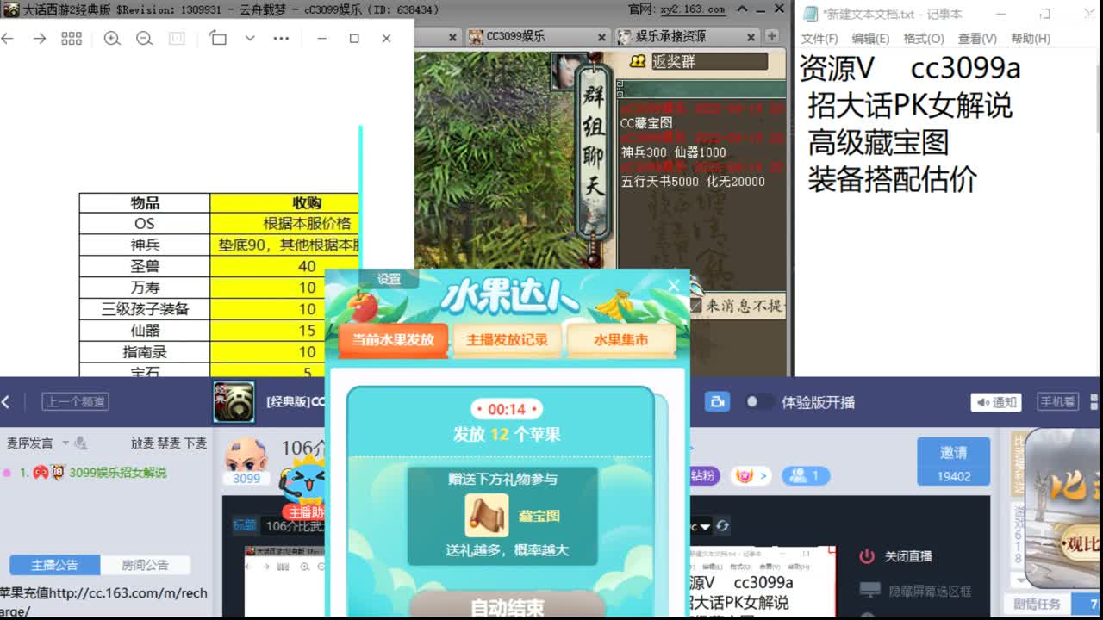Image resolution: width=1103 pixels, height=620 pixels.
Task: Open 格式(O) menu in Notepad
Action: [923, 39]
